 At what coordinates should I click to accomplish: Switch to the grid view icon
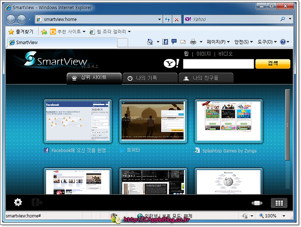pyautogui.click(x=279, y=203)
